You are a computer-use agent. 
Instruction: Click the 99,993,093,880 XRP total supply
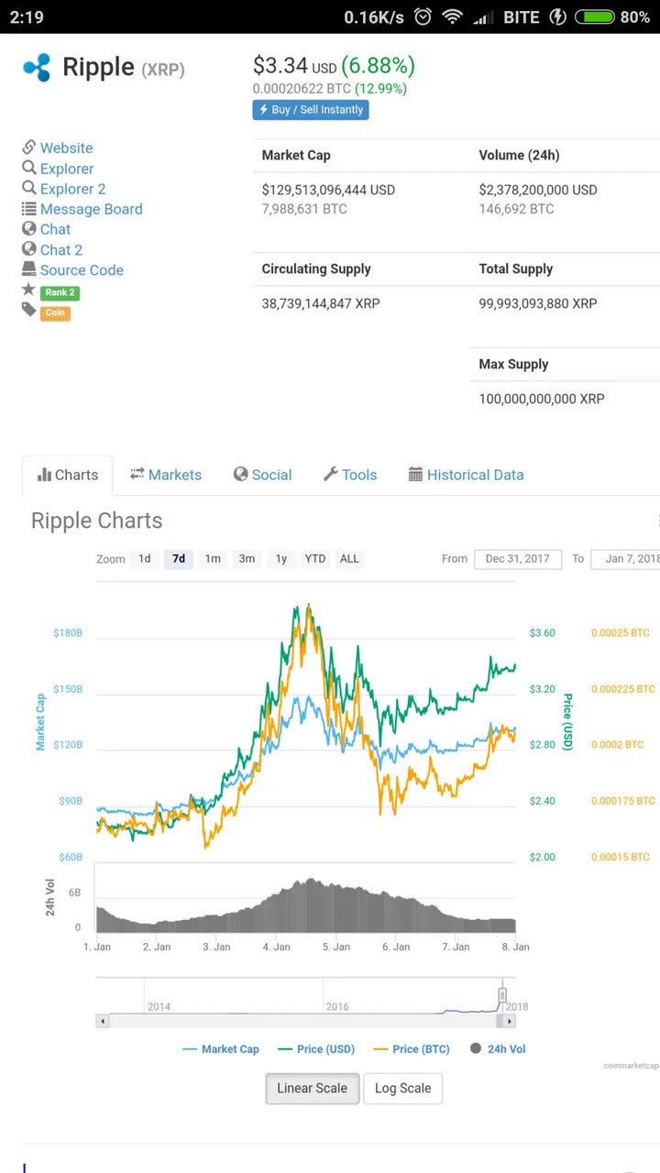point(537,303)
